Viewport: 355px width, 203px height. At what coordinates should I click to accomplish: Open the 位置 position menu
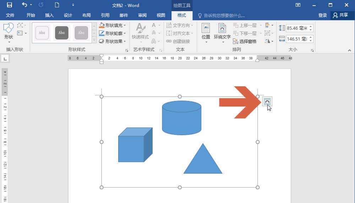(x=206, y=33)
